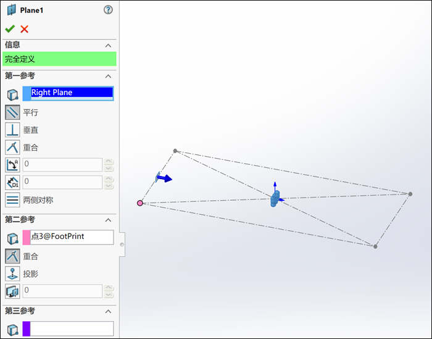Screen dimensions: 432x339
Task: Click the panel collapse handle on divider
Action: [122, 245]
